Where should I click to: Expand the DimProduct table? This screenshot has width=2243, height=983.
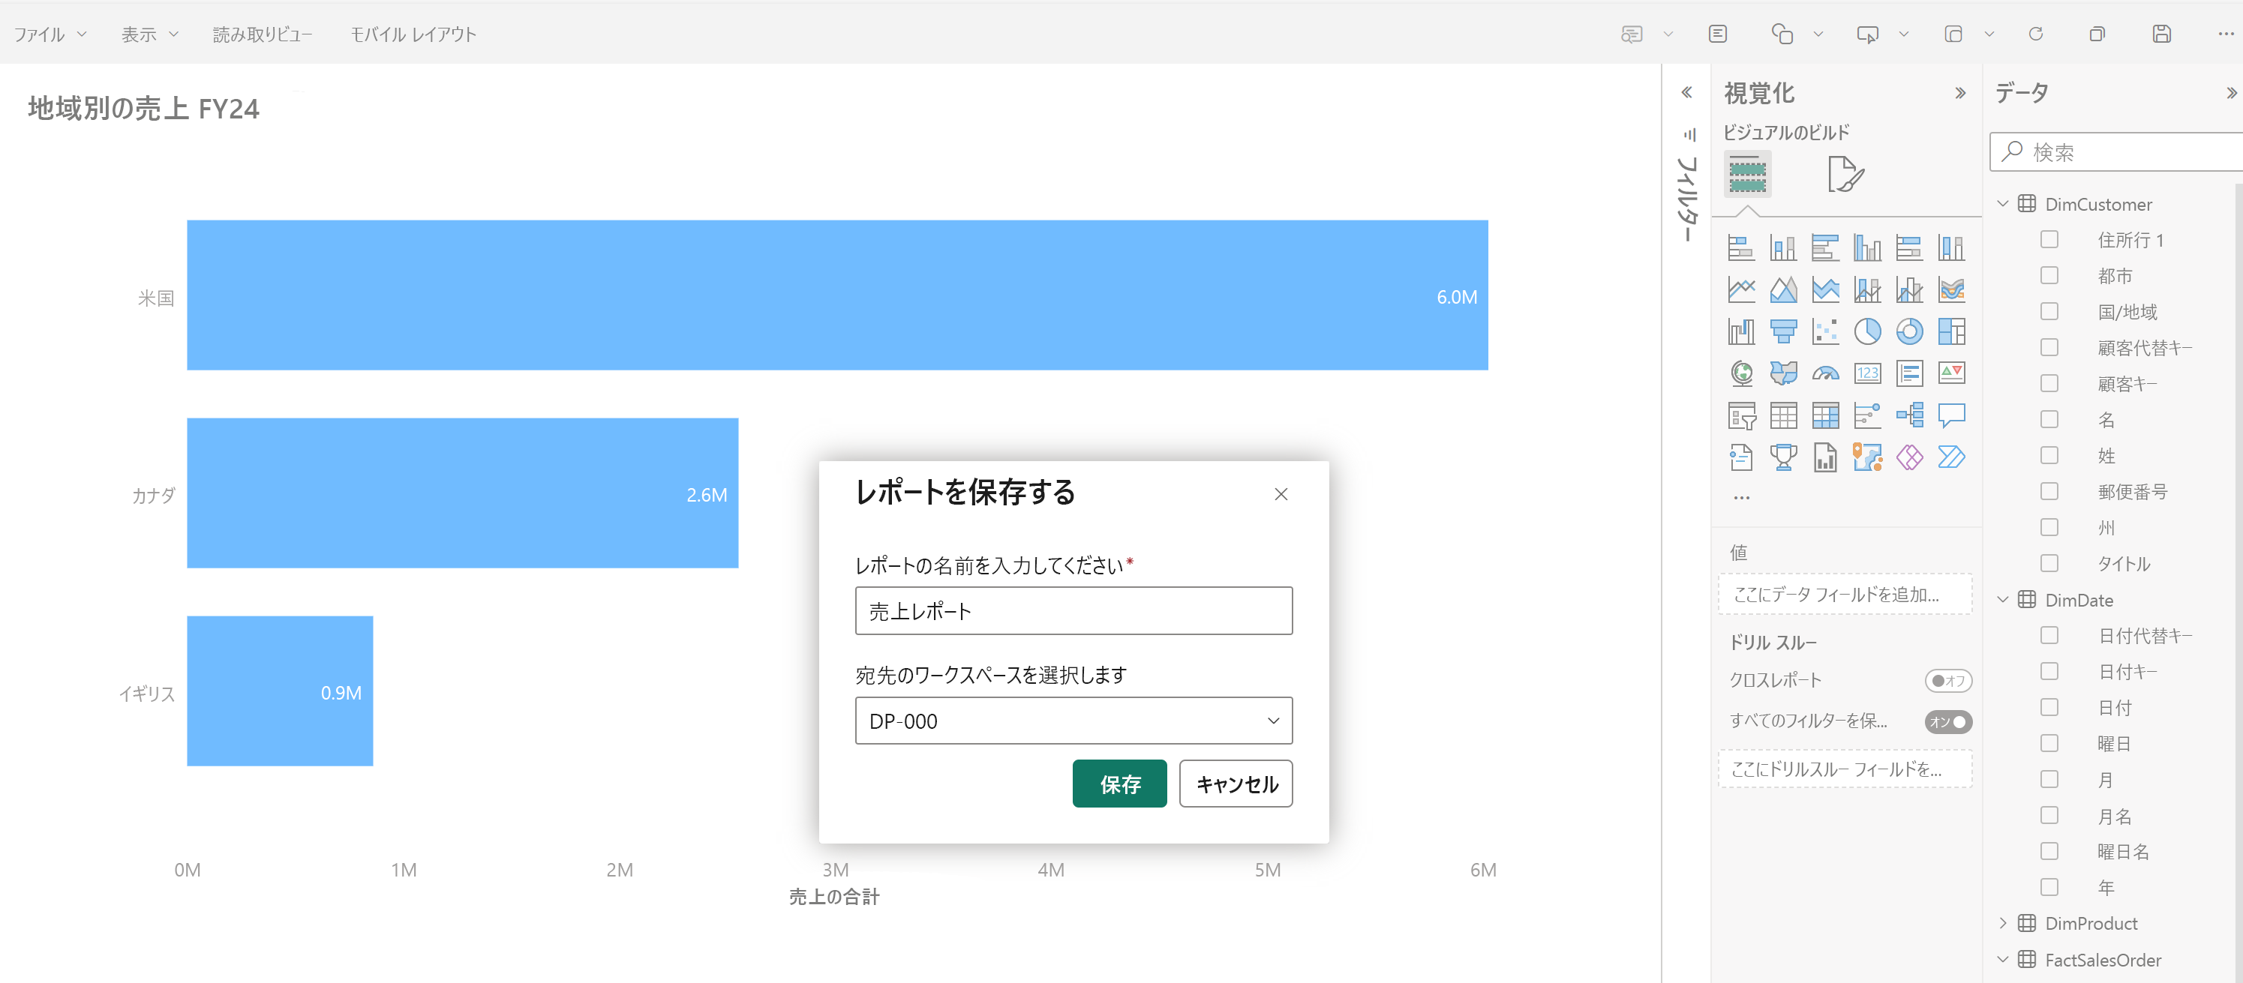tap(2004, 923)
